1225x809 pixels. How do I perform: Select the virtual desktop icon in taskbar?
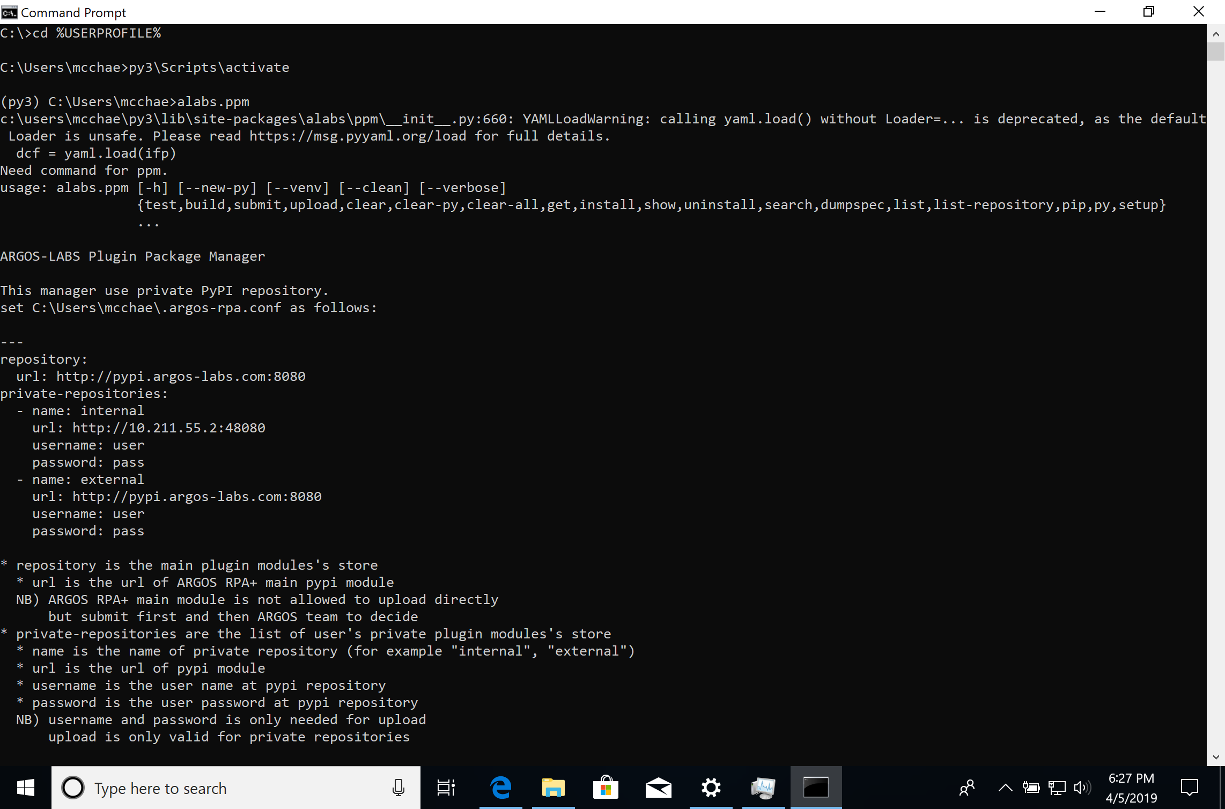coord(445,788)
